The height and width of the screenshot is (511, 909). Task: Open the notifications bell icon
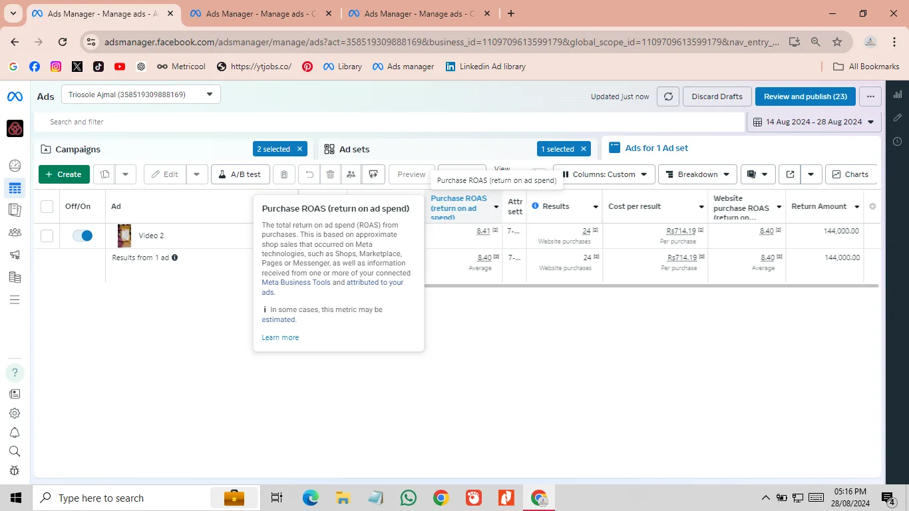click(15, 432)
